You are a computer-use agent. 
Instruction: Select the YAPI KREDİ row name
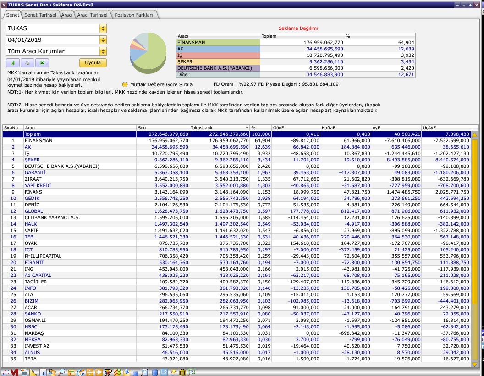point(38,186)
